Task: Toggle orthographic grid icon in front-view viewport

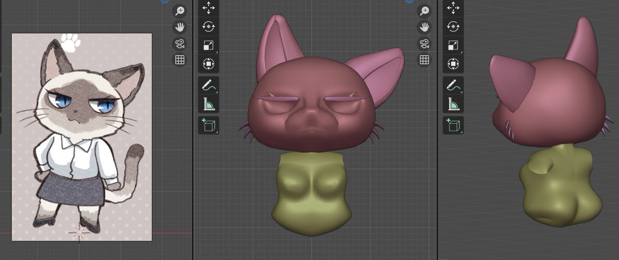Action: click(x=424, y=59)
